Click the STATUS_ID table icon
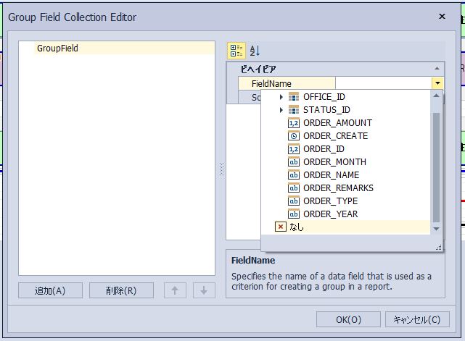The height and width of the screenshot is (341, 465). (x=294, y=110)
